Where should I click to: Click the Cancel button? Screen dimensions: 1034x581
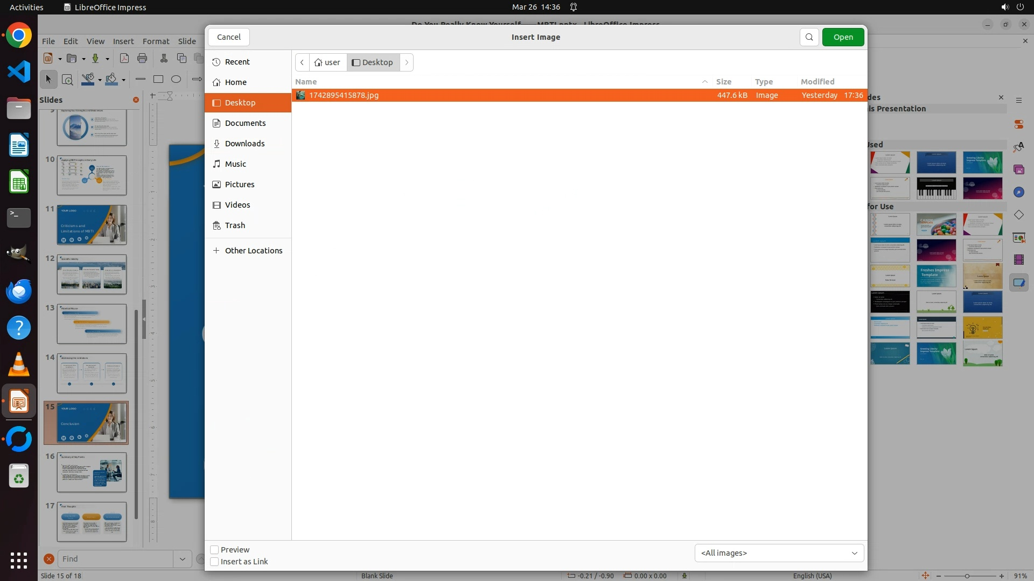pyautogui.click(x=228, y=37)
